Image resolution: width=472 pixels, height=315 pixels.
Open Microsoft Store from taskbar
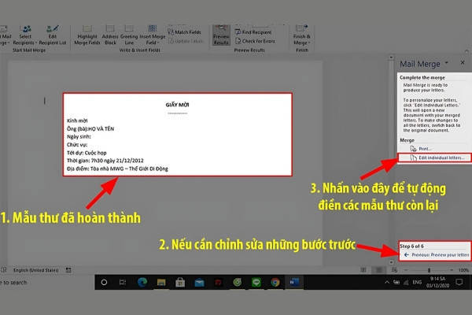pos(180,283)
